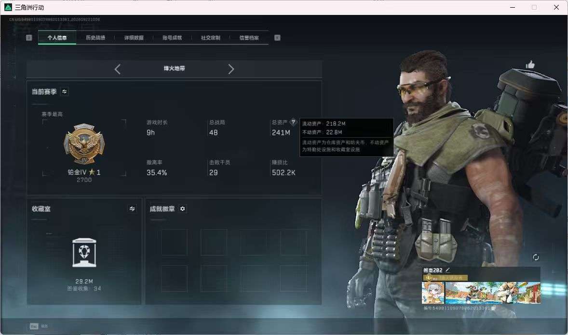Go to next game mode with right arrow
Viewport: 568px width, 335px height.
[231, 69]
